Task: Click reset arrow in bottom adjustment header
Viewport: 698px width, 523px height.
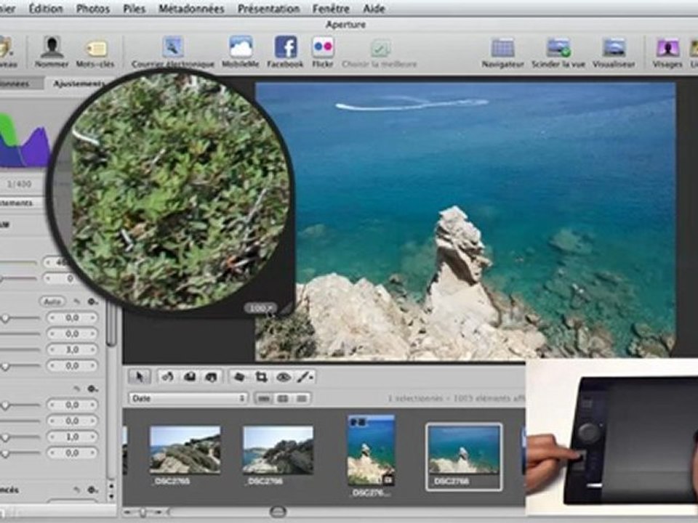Action: click(77, 490)
